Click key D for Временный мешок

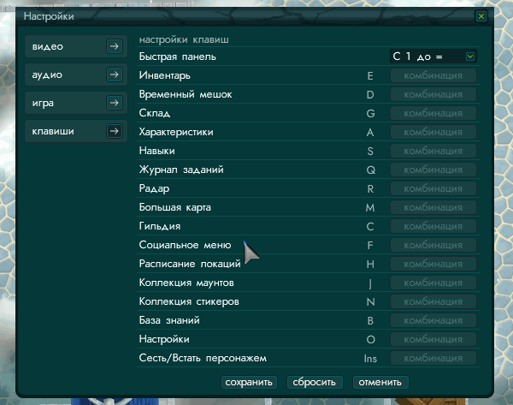(370, 95)
